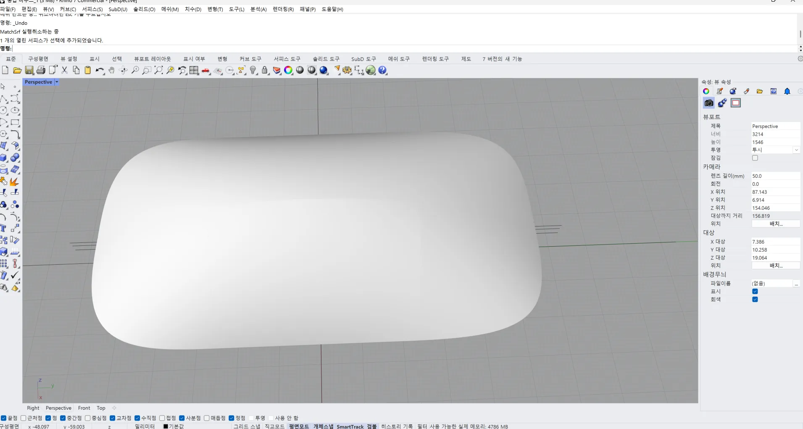
Task: Toggle the 교차점 osnap checkbox
Action: coord(113,418)
